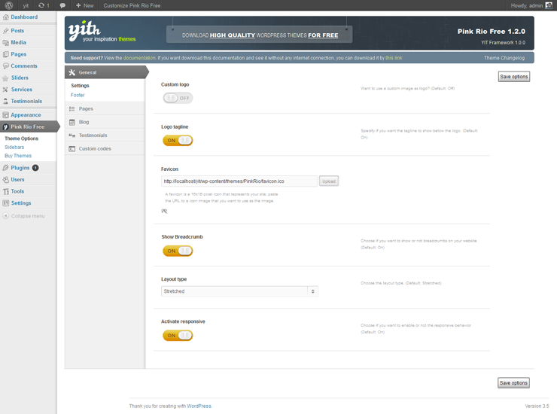The height and width of the screenshot is (414, 557).
Task: Open the General tab in theme options
Action: pyautogui.click(x=107, y=72)
